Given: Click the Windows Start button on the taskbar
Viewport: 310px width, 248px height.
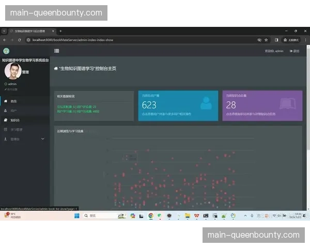Looking at the screenshot, I should pyautogui.click(x=77, y=215).
